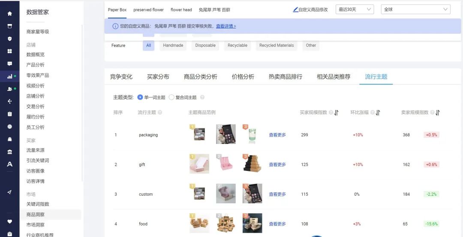Image resolution: width=463 pixels, height=237 pixels.
Task: Click help icon next to 流行主题 header
Action: point(160,112)
